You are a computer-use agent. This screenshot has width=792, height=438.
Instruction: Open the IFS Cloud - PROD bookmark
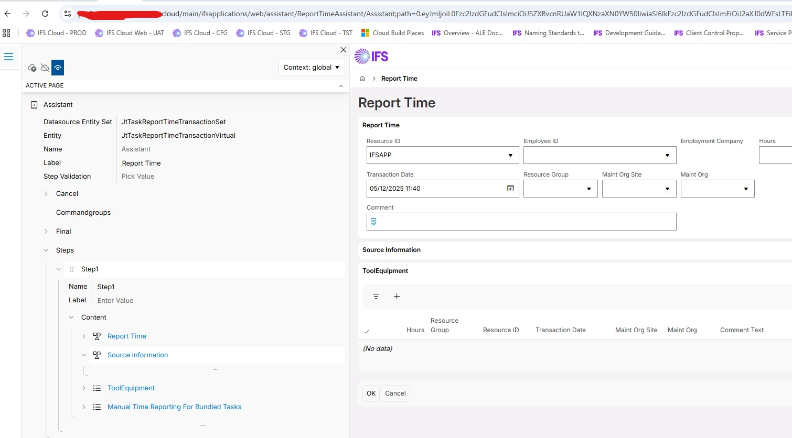pos(57,33)
